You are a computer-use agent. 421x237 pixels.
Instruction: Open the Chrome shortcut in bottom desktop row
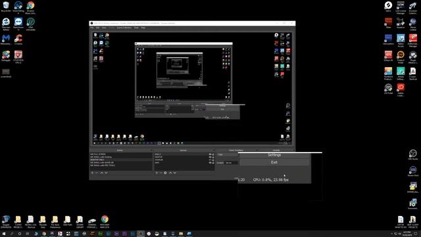(x=105, y=221)
